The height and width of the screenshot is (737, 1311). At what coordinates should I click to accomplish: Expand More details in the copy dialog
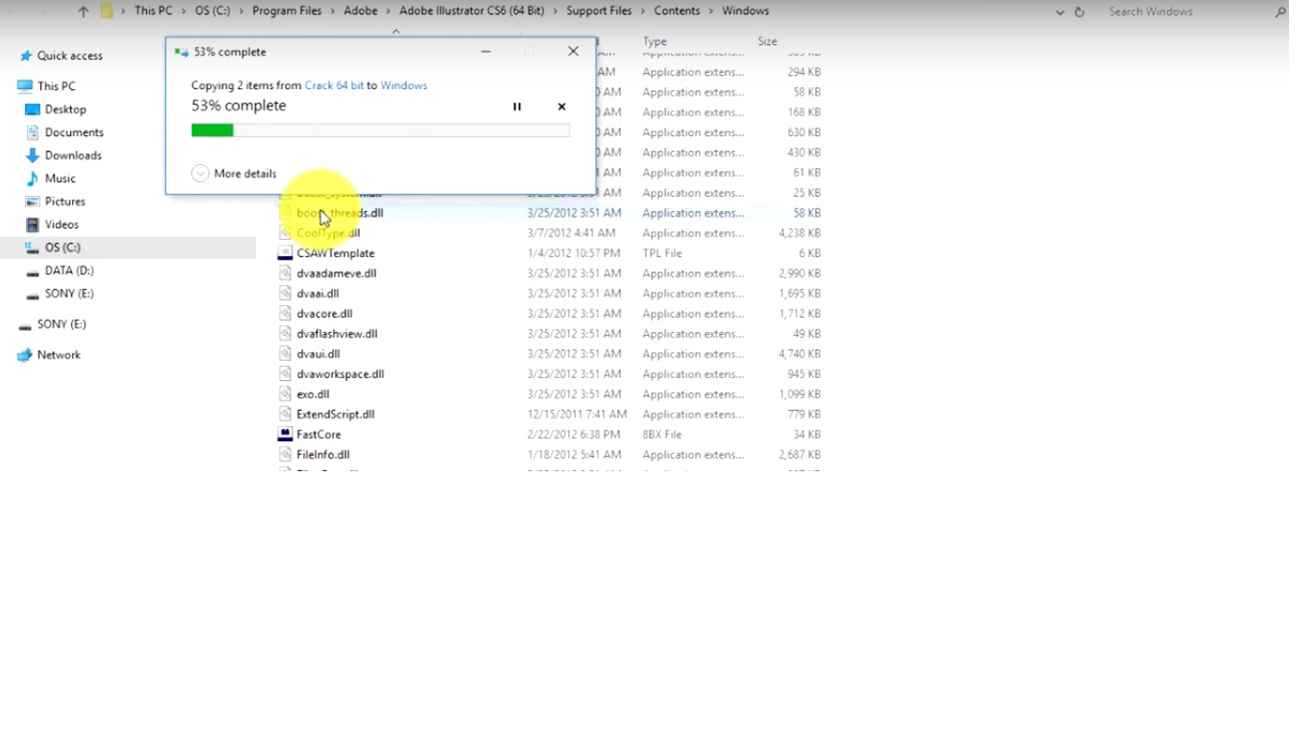pos(234,174)
